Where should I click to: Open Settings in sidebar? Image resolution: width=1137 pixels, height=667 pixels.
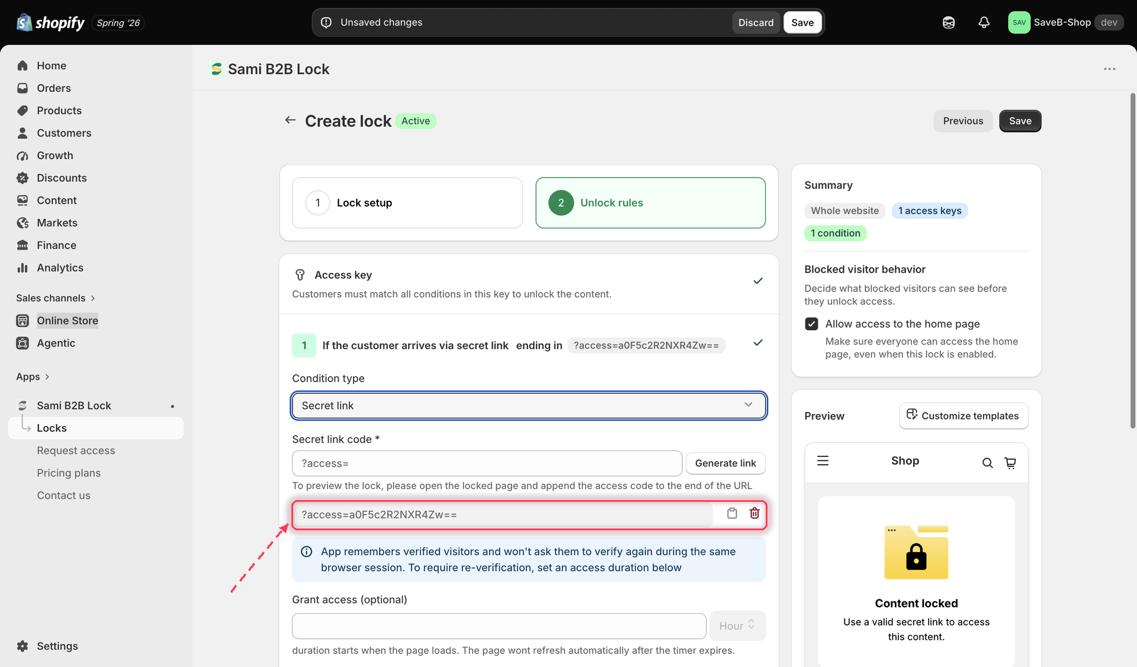point(57,646)
